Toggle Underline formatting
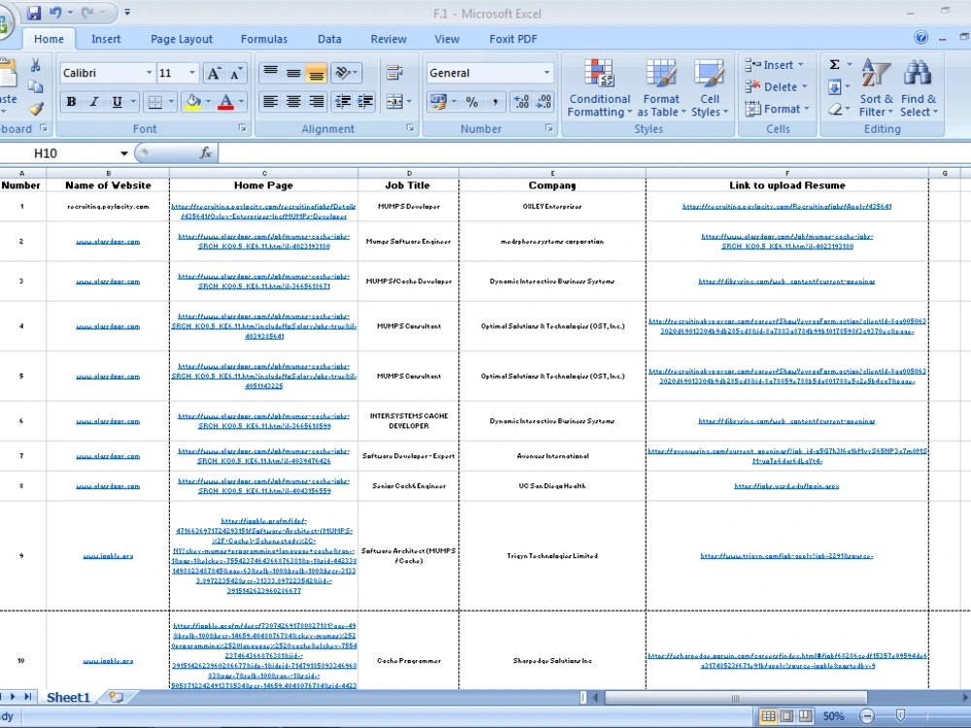Viewport: 971px width, 728px height. point(117,102)
